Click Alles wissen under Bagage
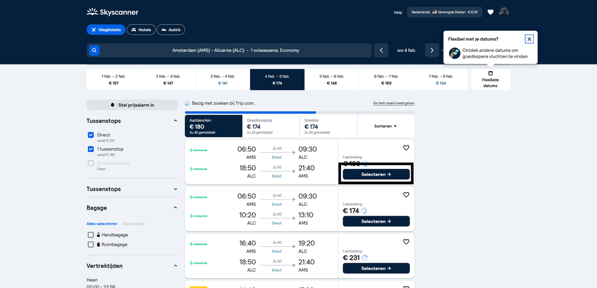 coord(134,224)
